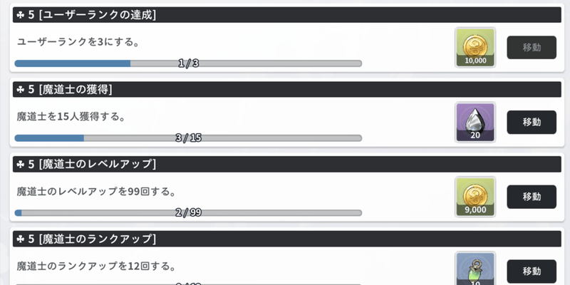Click the text 魔道士のランクアップを12回する。

[x=96, y=266]
